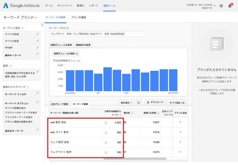Edit the キーワード フィルタ setting
Viewport: 238px width, 165px height.
(x=38, y=93)
